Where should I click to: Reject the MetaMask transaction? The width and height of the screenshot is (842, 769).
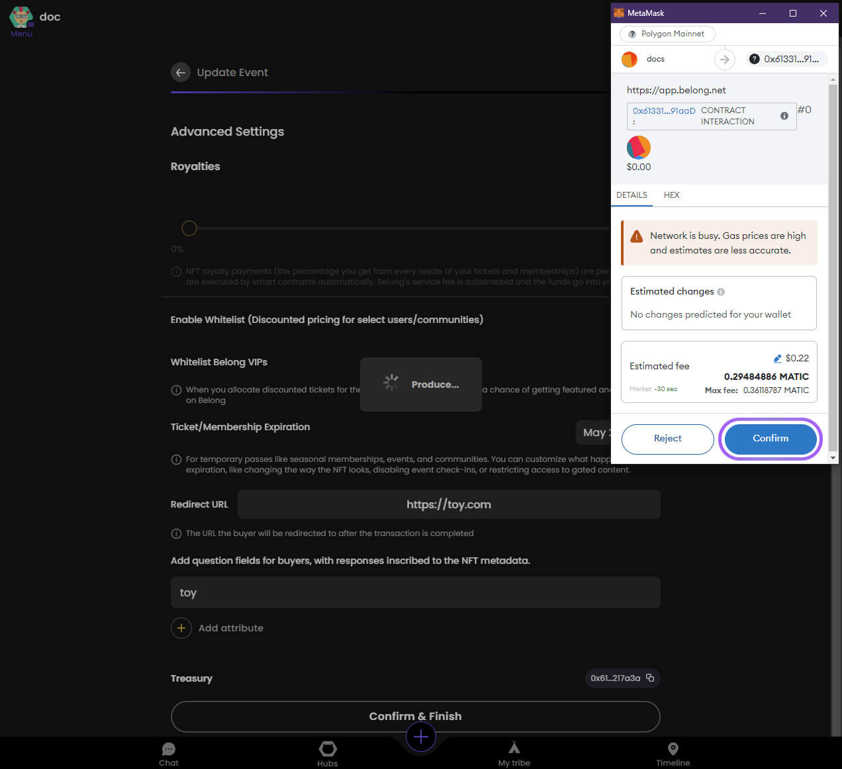pyautogui.click(x=667, y=439)
